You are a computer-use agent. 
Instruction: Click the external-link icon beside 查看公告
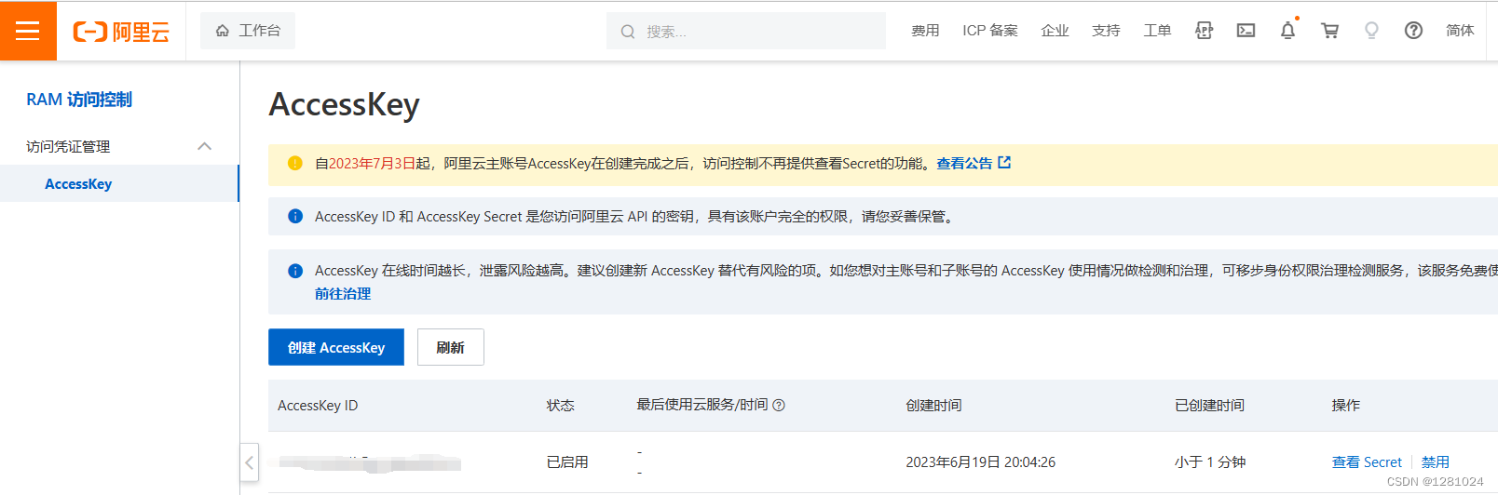pos(1004,163)
